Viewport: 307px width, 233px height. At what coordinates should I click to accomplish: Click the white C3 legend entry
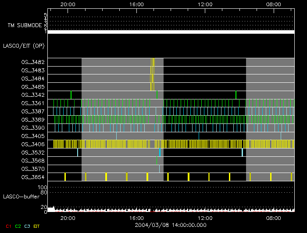tap(28, 226)
